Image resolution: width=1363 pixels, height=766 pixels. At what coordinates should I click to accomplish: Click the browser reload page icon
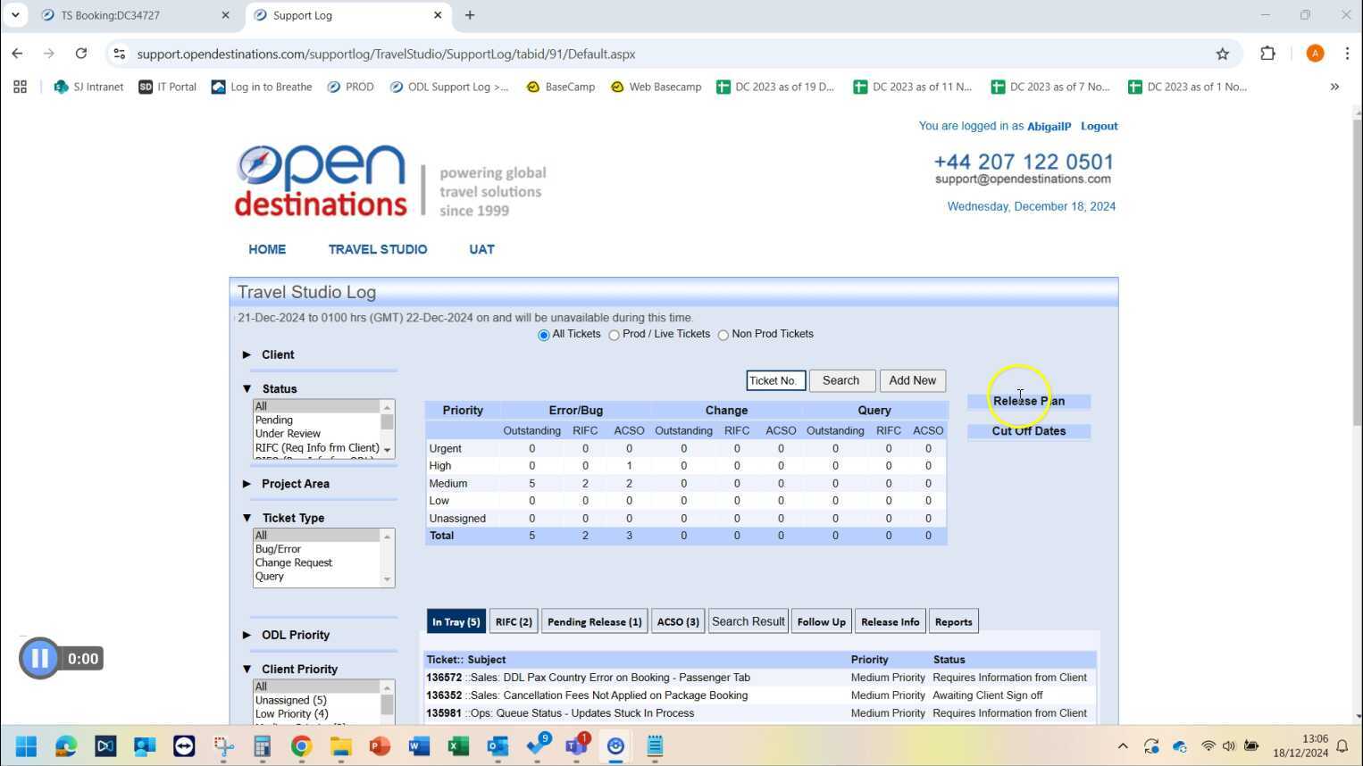(81, 54)
